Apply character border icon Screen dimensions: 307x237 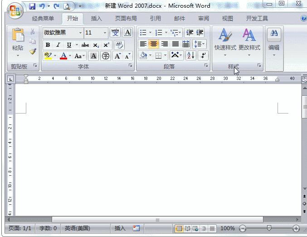tap(127, 32)
